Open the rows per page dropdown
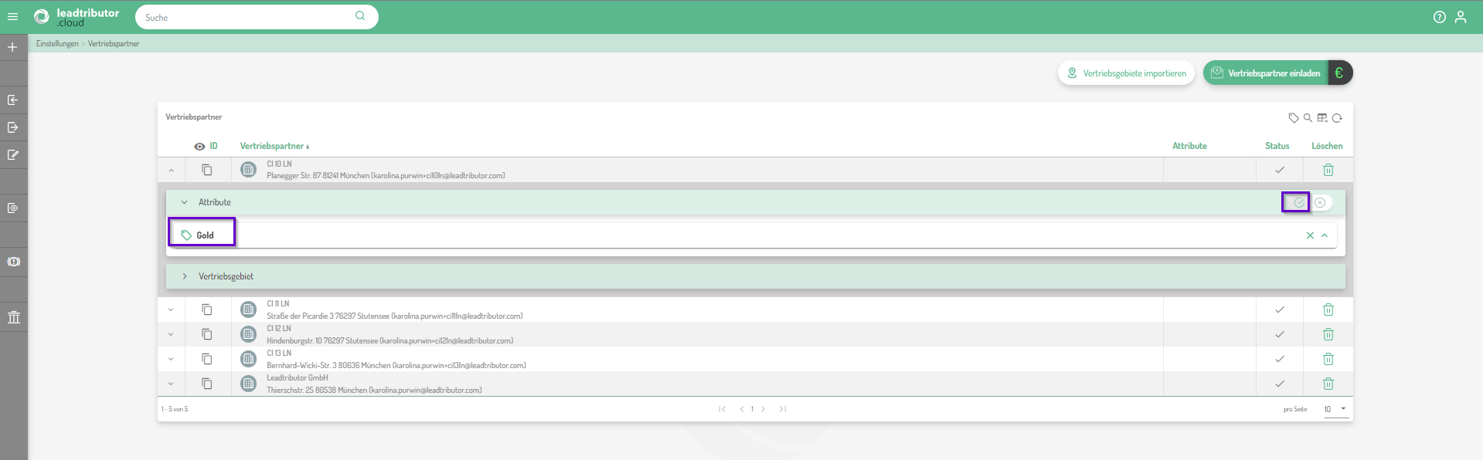The width and height of the screenshot is (1483, 460). pyautogui.click(x=1335, y=409)
